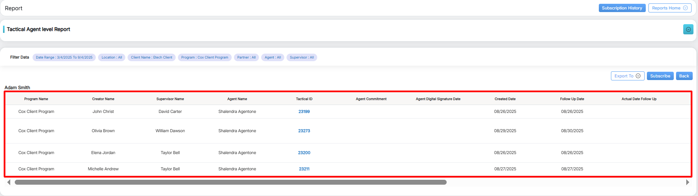This screenshot has width=698, height=196.
Task: Select the Program: Cox Client Program filter chip
Action: [204, 57]
